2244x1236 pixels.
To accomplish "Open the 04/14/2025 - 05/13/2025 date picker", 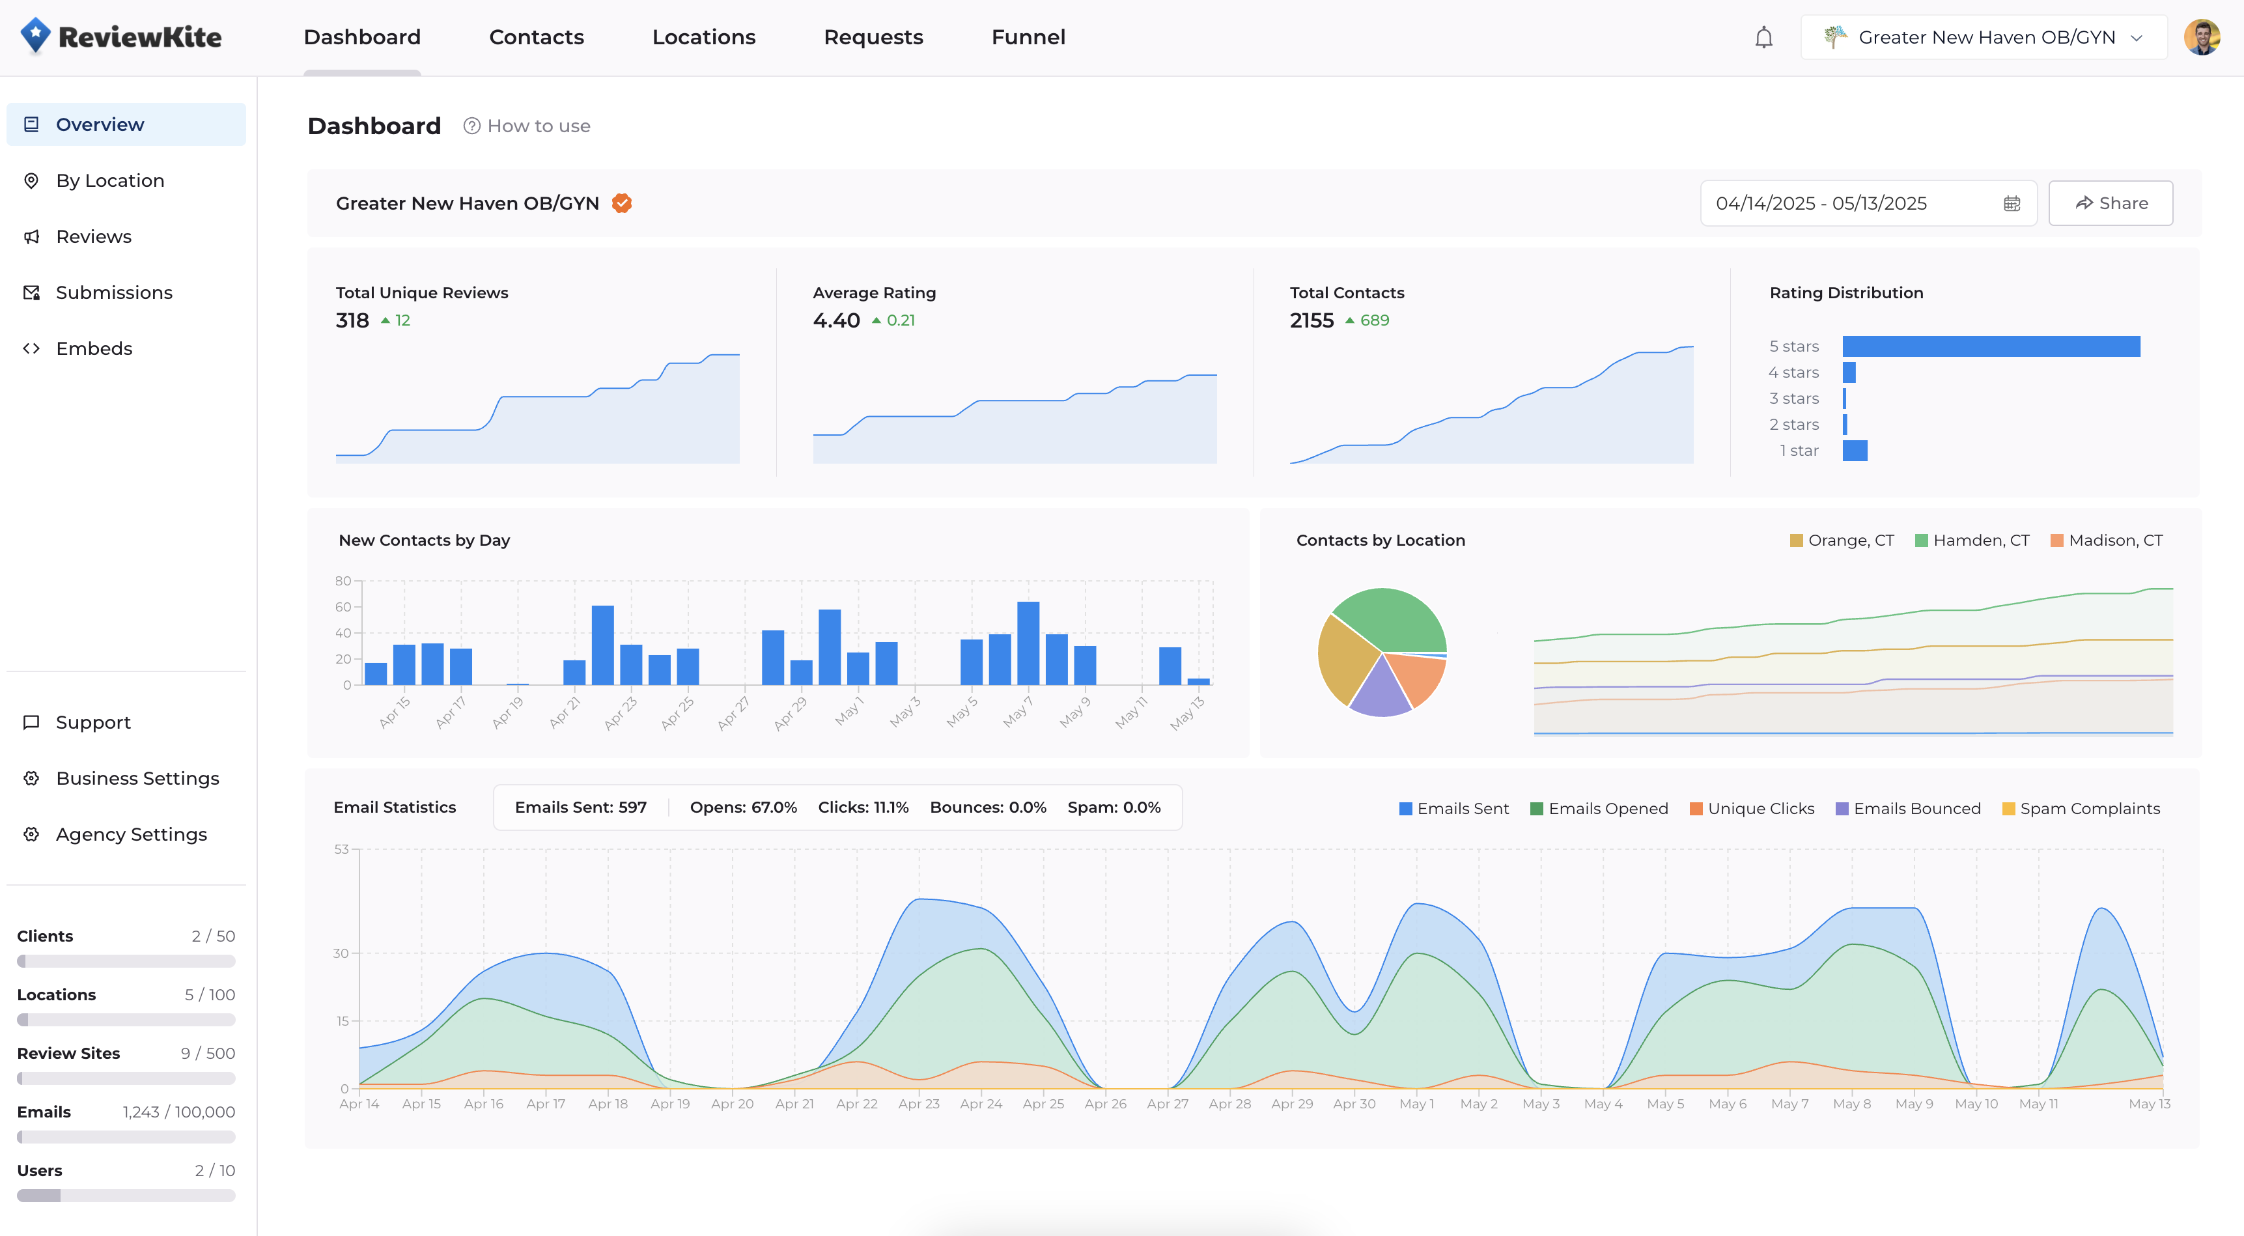I will point(1821,203).
